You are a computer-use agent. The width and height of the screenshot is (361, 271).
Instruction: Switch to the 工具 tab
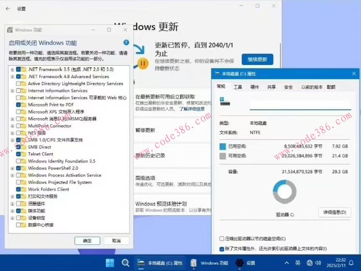click(x=238, y=87)
